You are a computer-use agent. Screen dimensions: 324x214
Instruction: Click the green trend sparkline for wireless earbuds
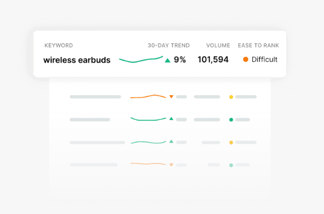coord(141,59)
